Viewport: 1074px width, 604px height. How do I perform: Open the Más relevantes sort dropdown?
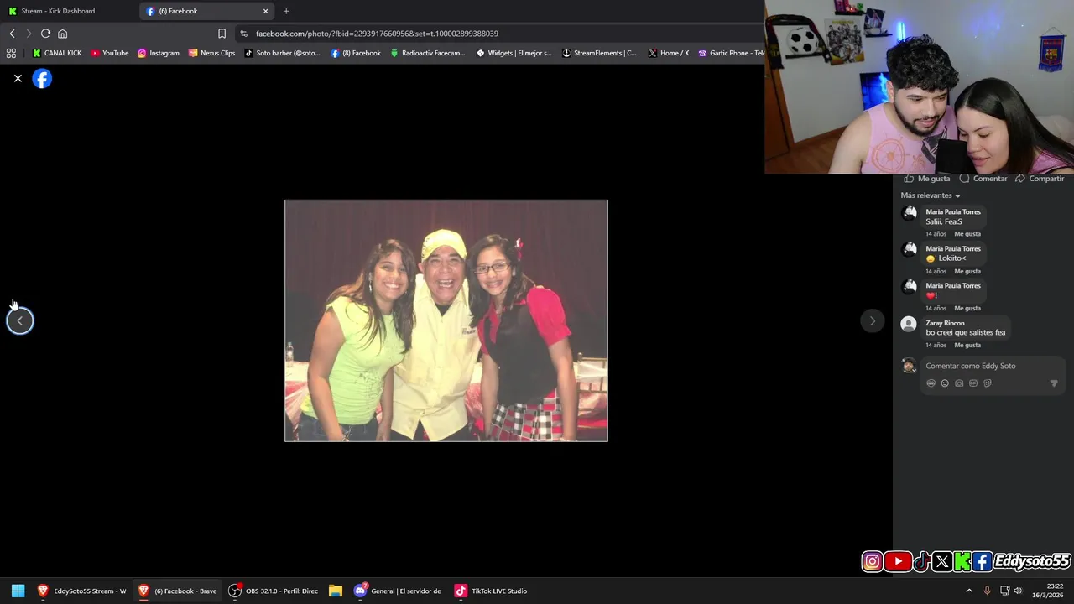point(931,195)
